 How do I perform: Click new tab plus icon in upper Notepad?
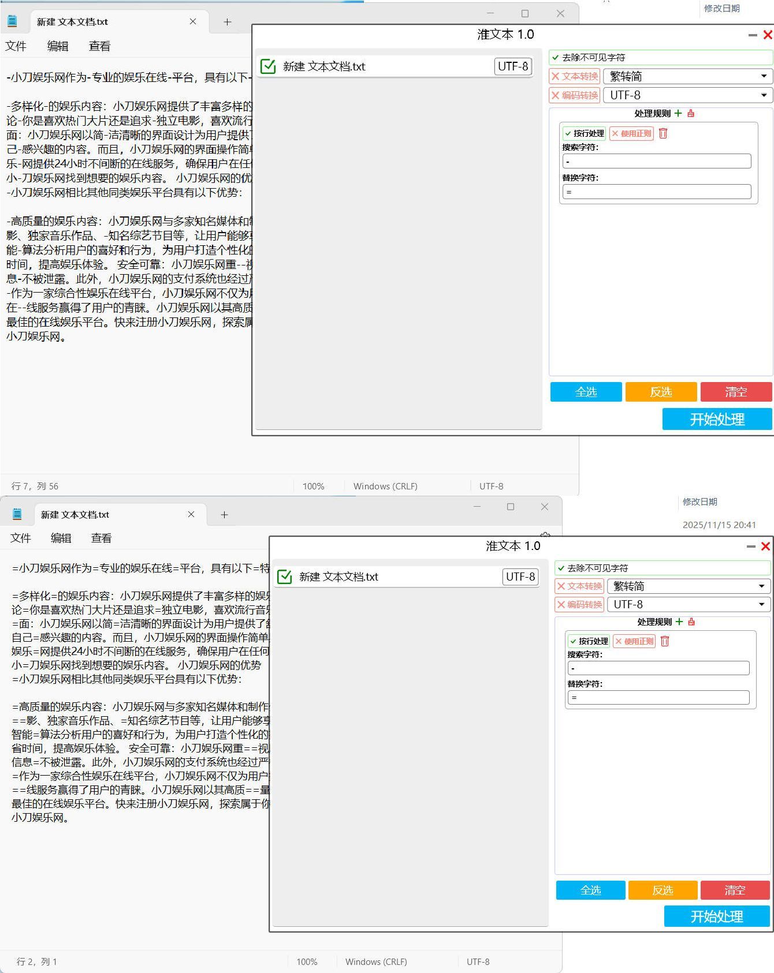click(x=227, y=22)
